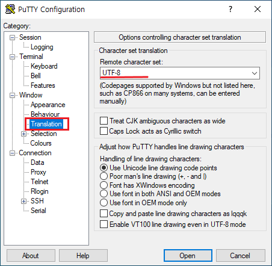Select Terminal category
Viewport: 272px width, 266px height.
point(31,57)
